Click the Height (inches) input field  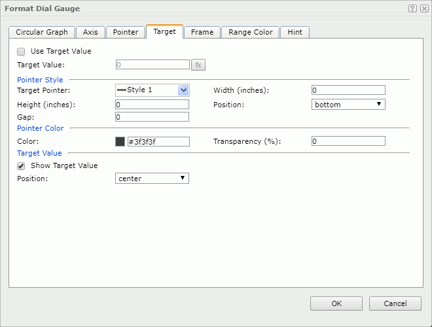coord(152,105)
